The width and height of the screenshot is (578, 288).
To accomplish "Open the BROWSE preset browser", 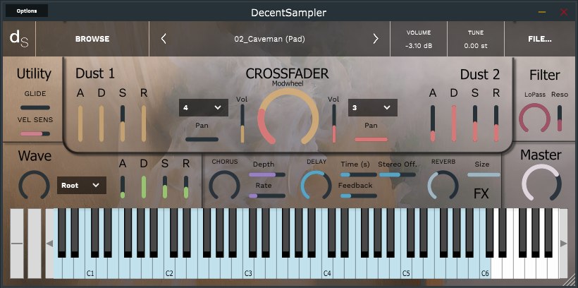I will tap(92, 39).
